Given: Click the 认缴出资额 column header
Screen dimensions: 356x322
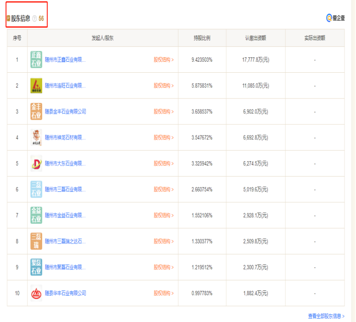Looking at the screenshot, I should [x=256, y=38].
